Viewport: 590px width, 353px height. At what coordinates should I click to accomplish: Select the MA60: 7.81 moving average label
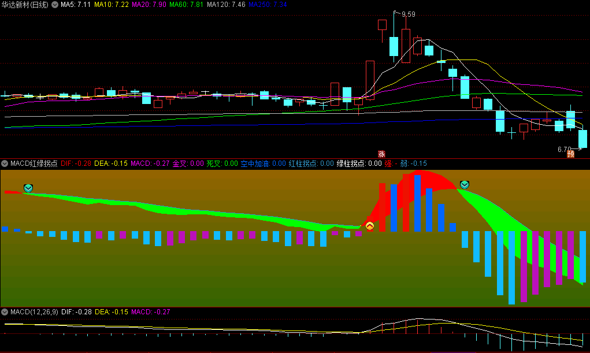(186, 5)
